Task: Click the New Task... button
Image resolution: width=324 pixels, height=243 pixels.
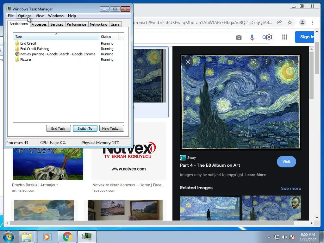Action: [112, 128]
